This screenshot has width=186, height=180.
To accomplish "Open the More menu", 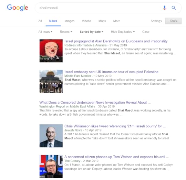I will pyautogui.click(x=117, y=21).
